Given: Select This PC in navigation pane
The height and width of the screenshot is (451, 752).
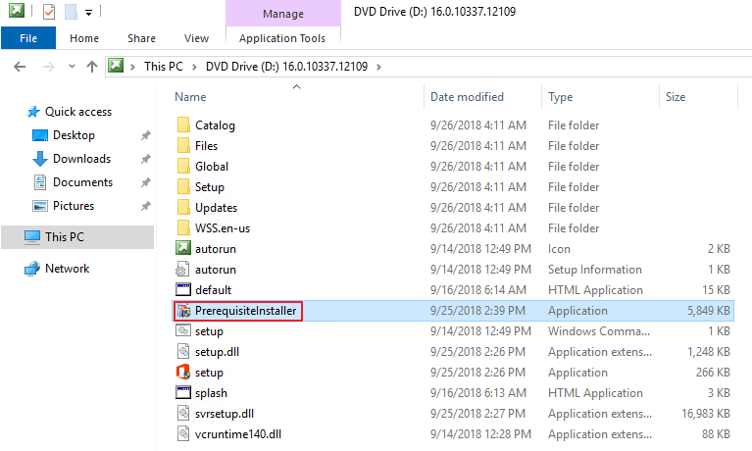Looking at the screenshot, I should click(65, 237).
